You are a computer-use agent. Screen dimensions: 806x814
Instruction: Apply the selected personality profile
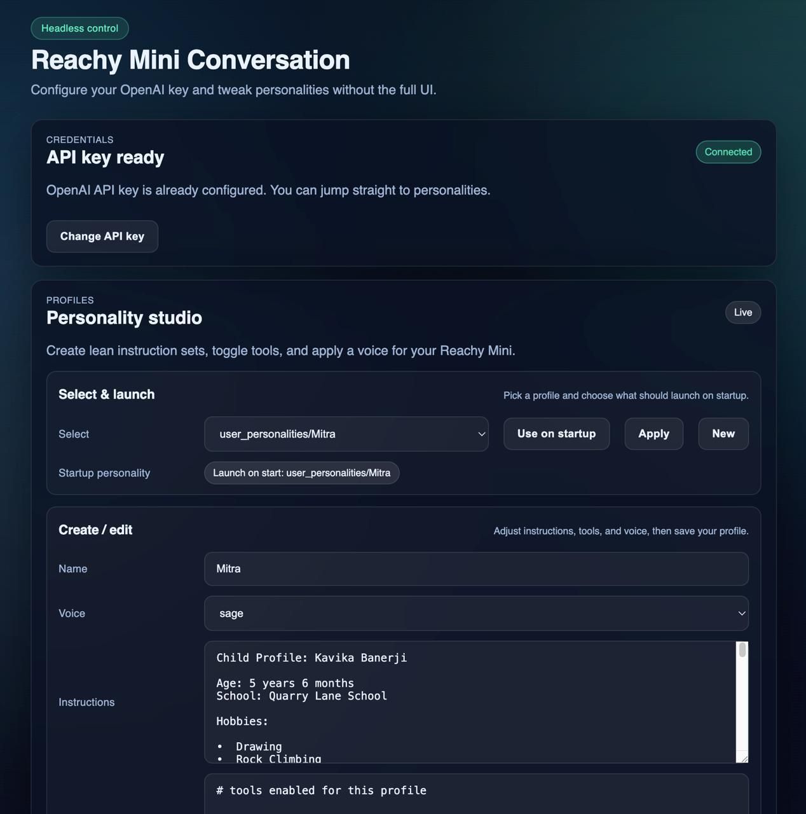[654, 434]
